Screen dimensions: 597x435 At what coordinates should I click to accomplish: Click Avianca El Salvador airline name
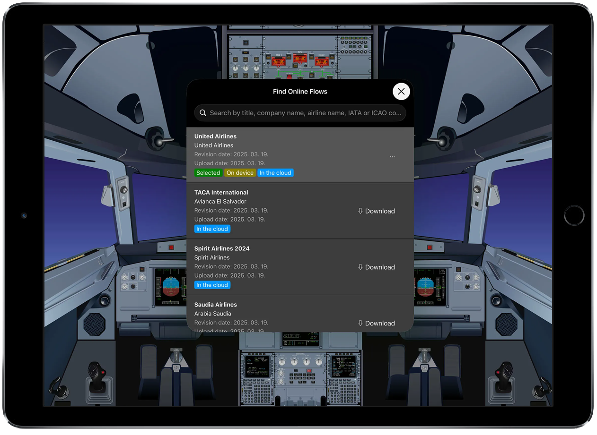pyautogui.click(x=220, y=202)
